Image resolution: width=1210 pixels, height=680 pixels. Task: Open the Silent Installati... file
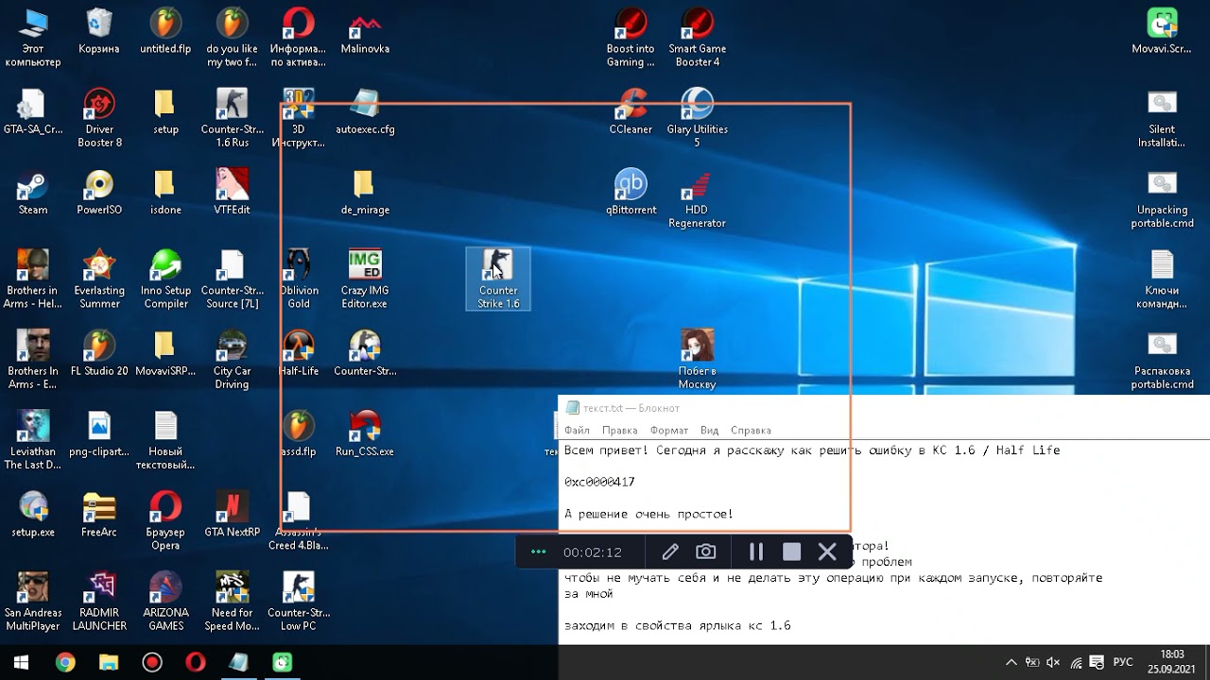pyautogui.click(x=1162, y=118)
